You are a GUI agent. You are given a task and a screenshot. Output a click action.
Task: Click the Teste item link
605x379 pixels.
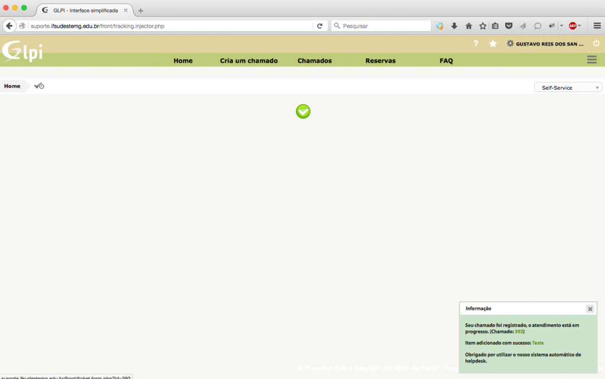point(538,343)
